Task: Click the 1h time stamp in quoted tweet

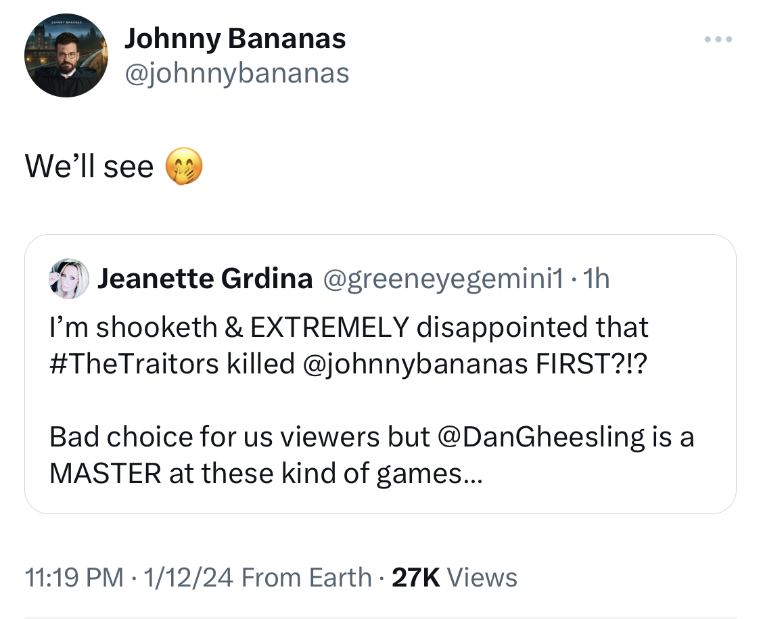Action: 596,279
